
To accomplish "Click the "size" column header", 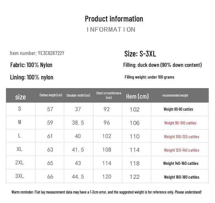I will click(20, 97).
